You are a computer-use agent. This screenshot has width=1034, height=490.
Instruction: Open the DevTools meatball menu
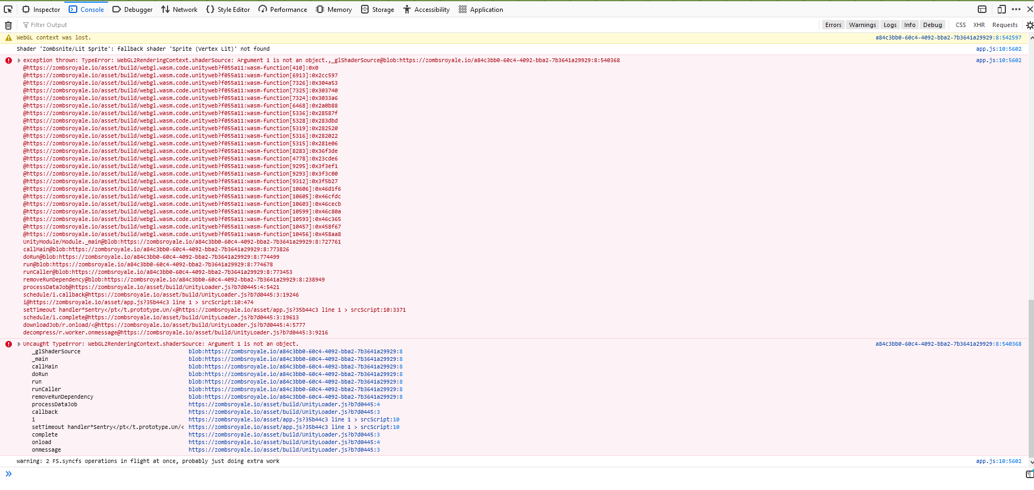pyautogui.click(x=1016, y=9)
